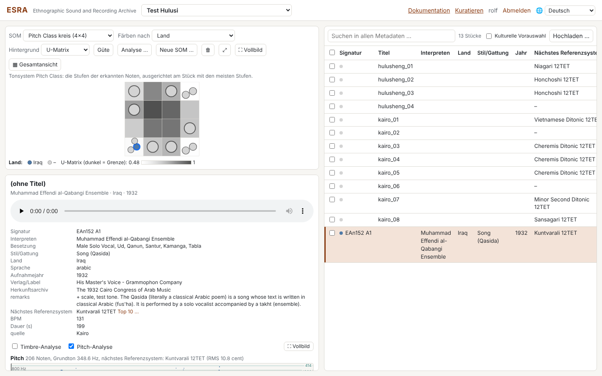Sort table by the Signatur column header
This screenshot has width=602, height=376.
point(350,53)
